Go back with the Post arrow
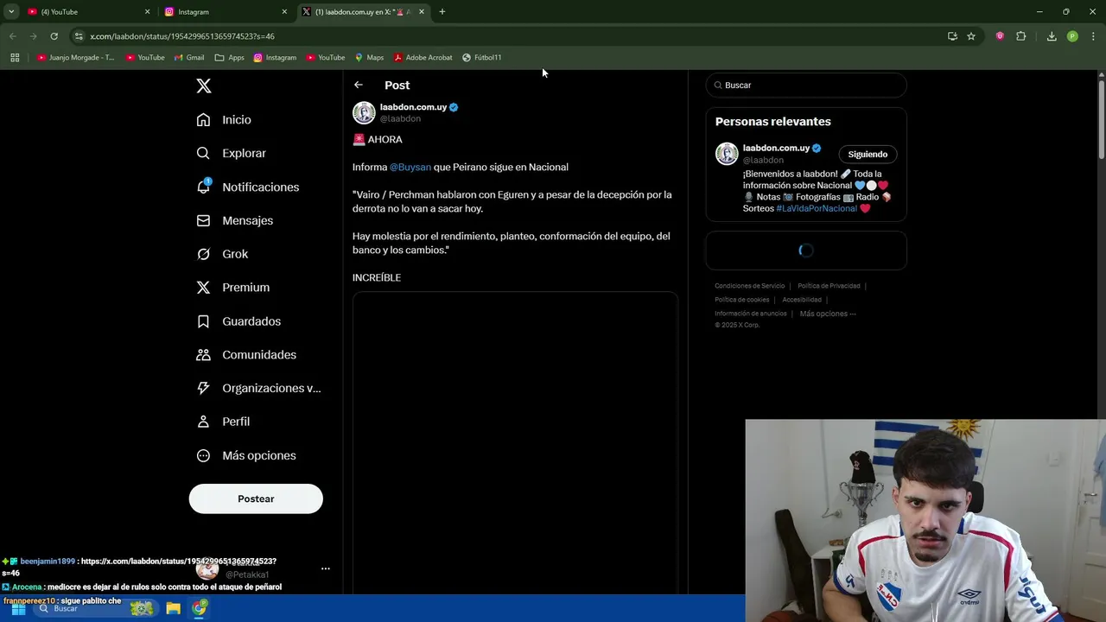The width and height of the screenshot is (1106, 622). click(359, 85)
